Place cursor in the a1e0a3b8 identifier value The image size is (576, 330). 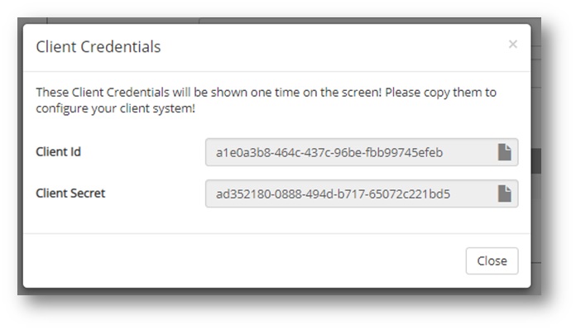tap(329, 152)
